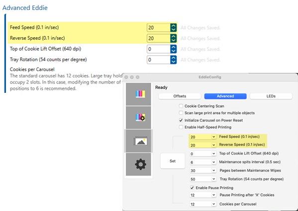Toggle Scan large print area for multiple objects
This screenshot has height=211, width=298.
click(181, 113)
